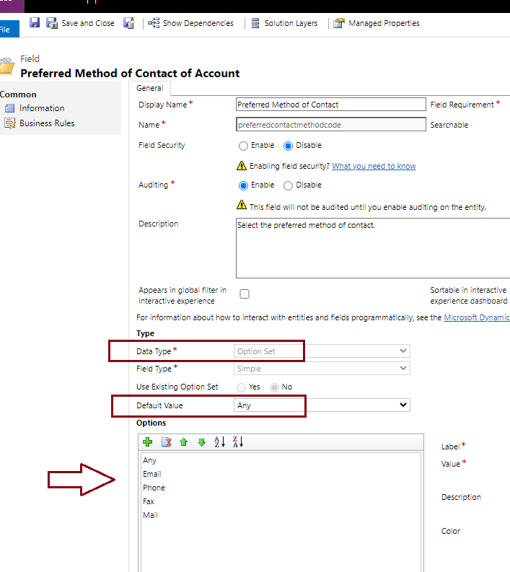Select Disable for Field Security
510x572 pixels.
[289, 146]
